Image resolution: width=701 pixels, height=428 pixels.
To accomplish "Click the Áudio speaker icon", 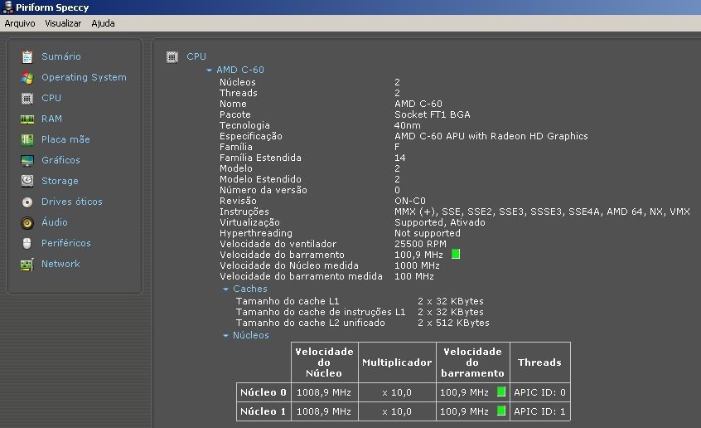I will coord(27,222).
